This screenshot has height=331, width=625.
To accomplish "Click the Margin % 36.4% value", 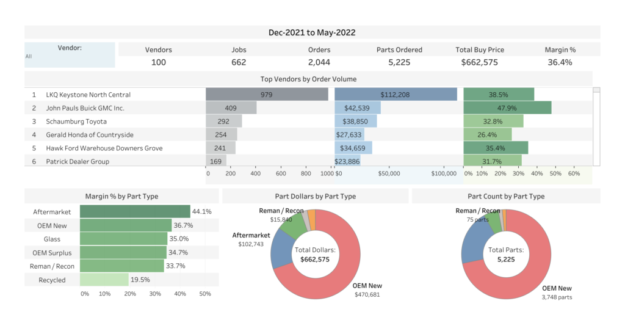I will (560, 62).
